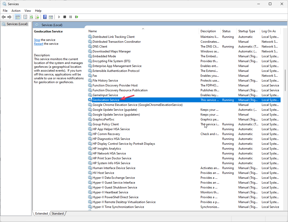Open Properties toolbar icon
The image size is (288, 222).
(x=25, y=17)
